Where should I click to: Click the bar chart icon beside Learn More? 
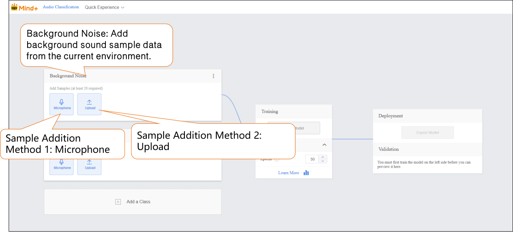pyautogui.click(x=306, y=173)
